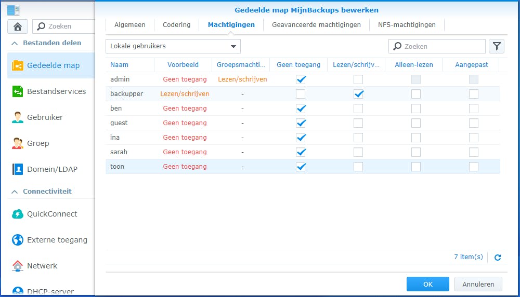Click the refresh icon next to item count
Viewport: 520px width, 297px height.
coord(498,258)
